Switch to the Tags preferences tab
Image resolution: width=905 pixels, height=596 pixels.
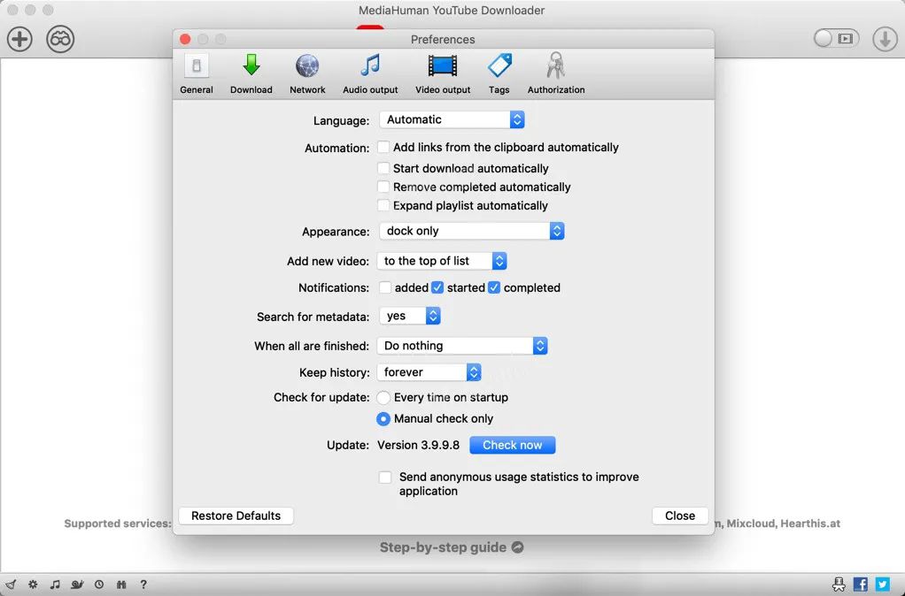[x=499, y=73]
